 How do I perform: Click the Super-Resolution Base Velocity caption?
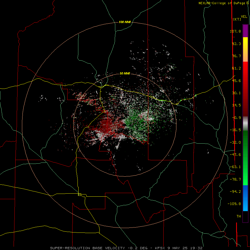point(126,248)
